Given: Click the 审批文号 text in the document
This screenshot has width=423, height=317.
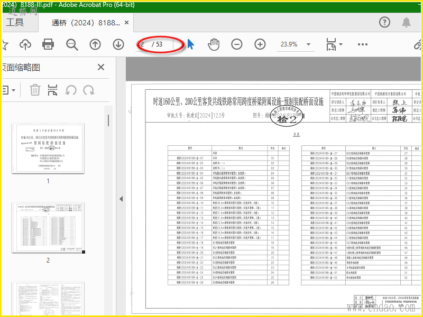Looking at the screenshot, I should 196,116.
